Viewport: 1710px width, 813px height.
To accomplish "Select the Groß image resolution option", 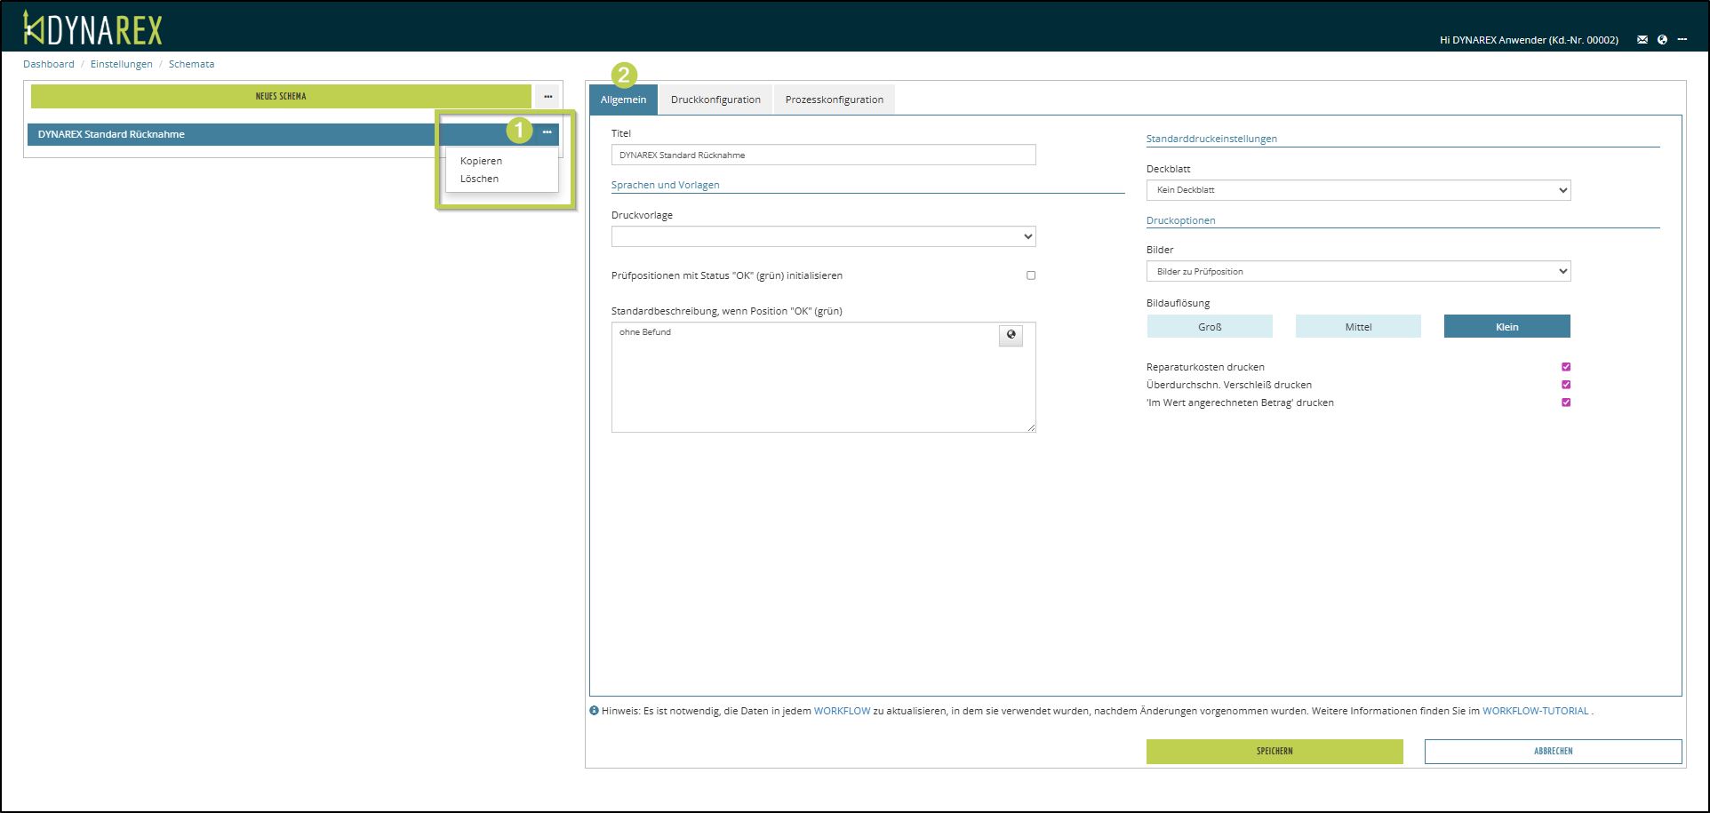I will pos(1209,327).
